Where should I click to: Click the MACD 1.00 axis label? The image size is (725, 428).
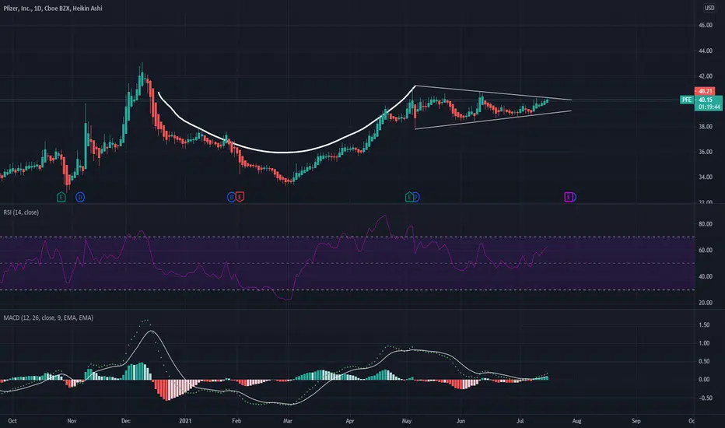704,343
